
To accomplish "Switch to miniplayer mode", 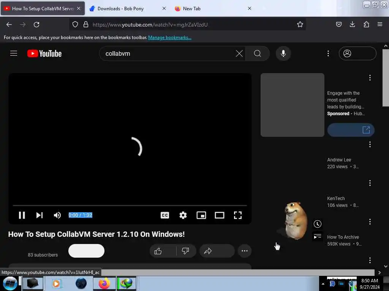I will [201, 215].
